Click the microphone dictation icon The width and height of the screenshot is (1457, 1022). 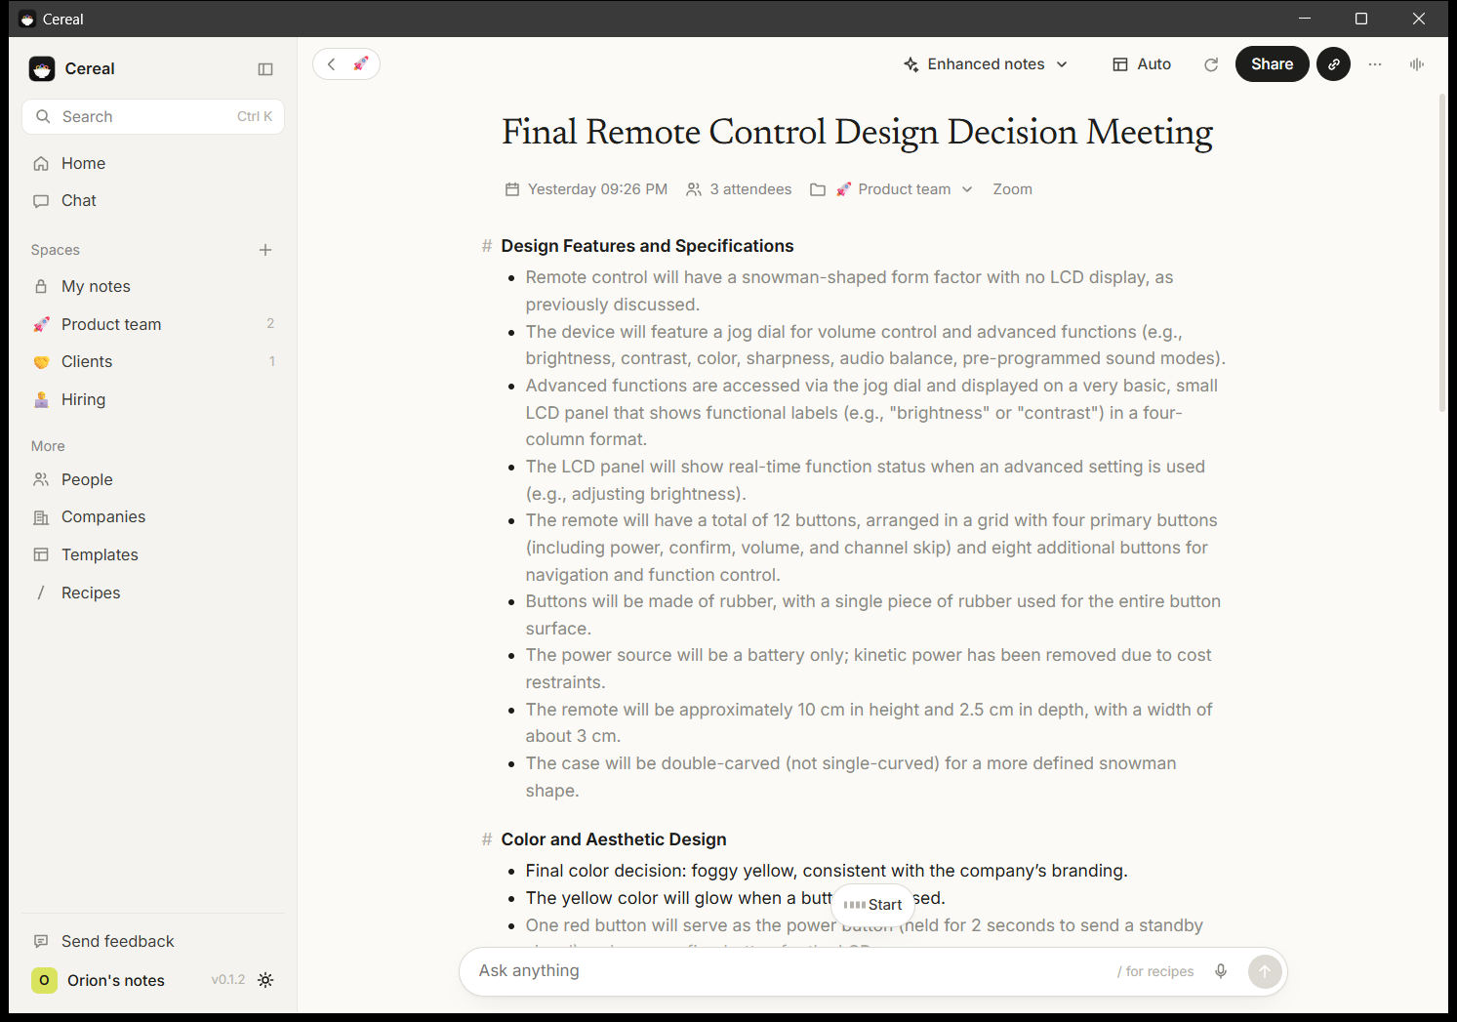pos(1221,971)
